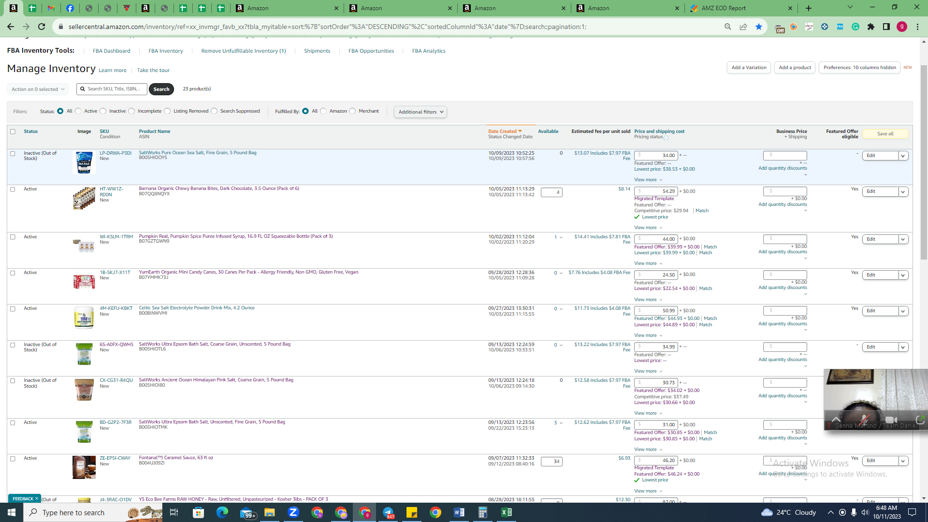Open Remove Unfulfillable Inventory (1)
Image resolution: width=928 pixels, height=522 pixels.
pos(244,51)
